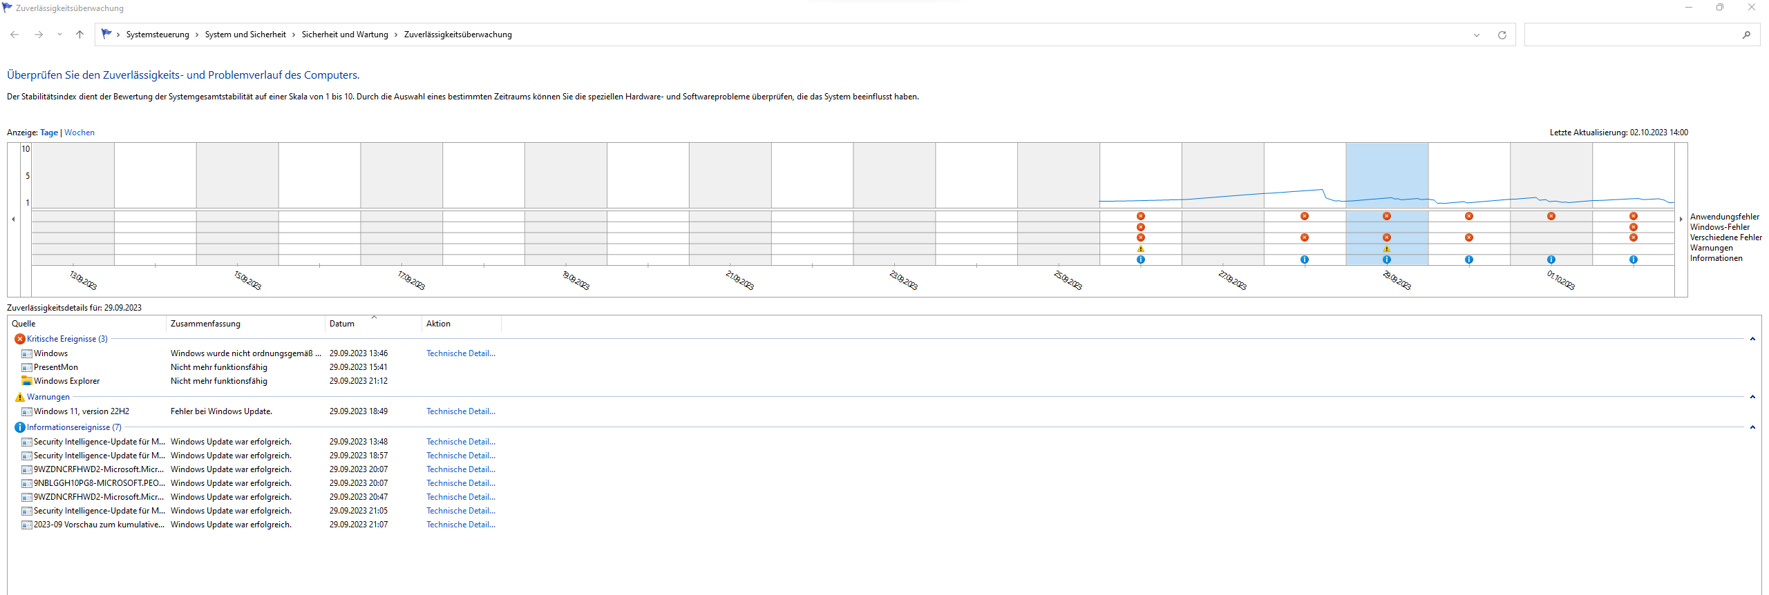Click Zuverlässigkeitsüberwachung breadcrumb

[x=458, y=35]
